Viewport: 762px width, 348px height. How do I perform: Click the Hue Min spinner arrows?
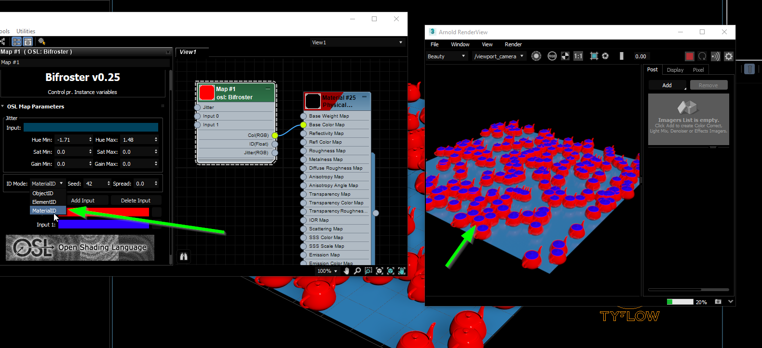coord(90,139)
